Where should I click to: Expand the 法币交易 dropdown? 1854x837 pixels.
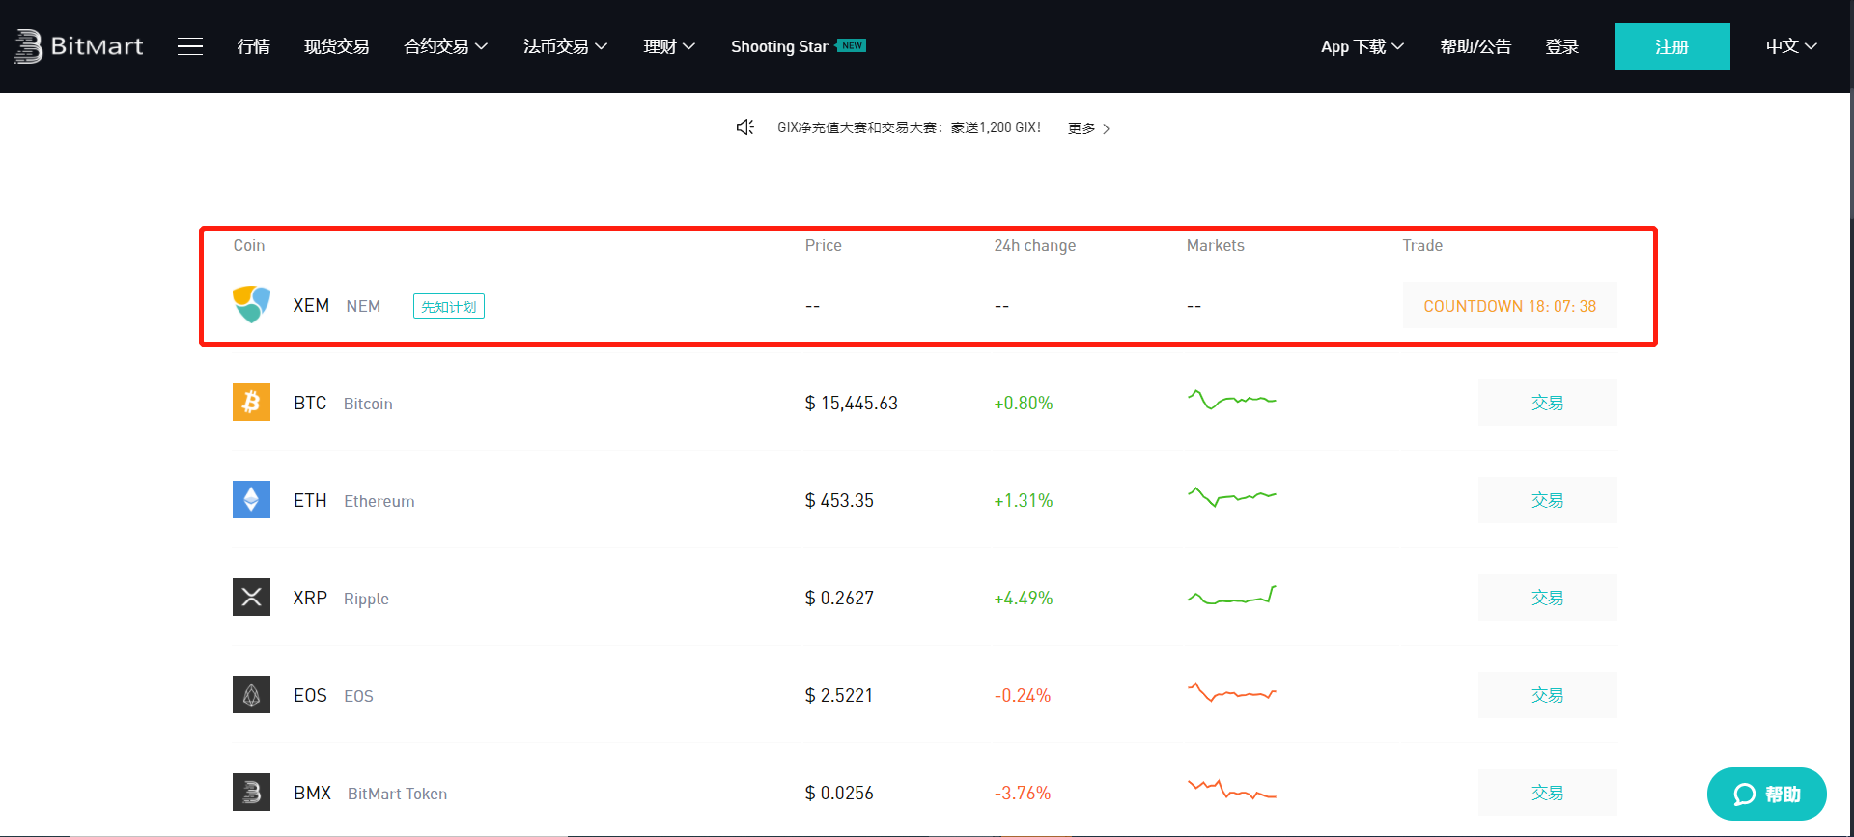(x=565, y=46)
